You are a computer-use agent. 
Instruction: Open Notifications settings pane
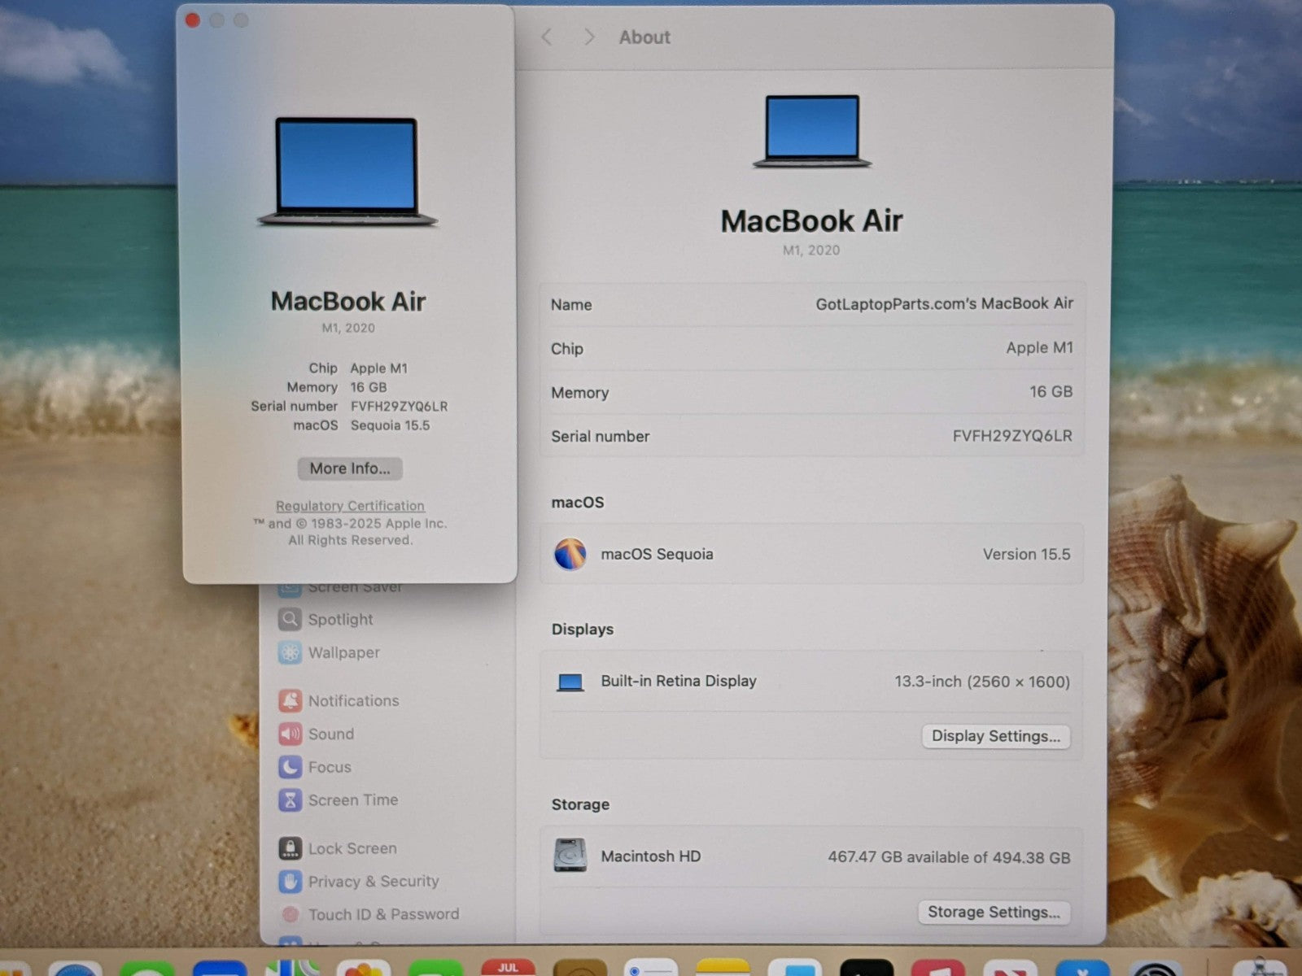[x=352, y=701]
